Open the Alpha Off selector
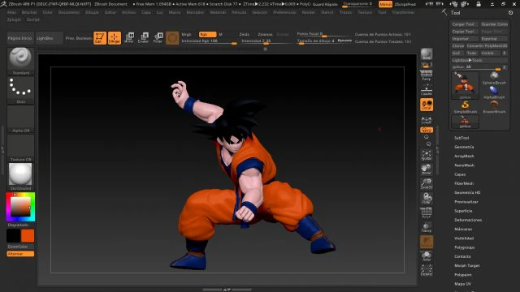This screenshot has height=292, width=520. [x=20, y=119]
